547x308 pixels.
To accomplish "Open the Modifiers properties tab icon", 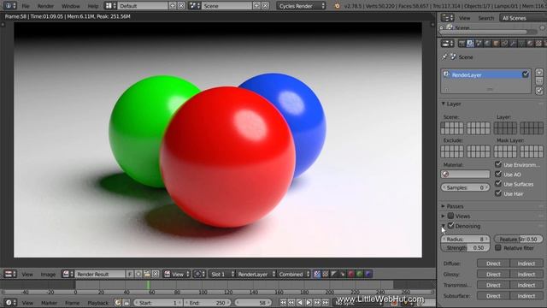I will click(513, 44).
